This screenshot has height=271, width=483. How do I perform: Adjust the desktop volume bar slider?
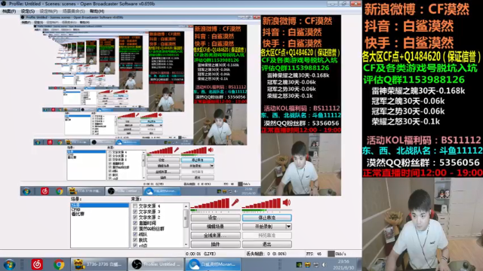point(262,204)
